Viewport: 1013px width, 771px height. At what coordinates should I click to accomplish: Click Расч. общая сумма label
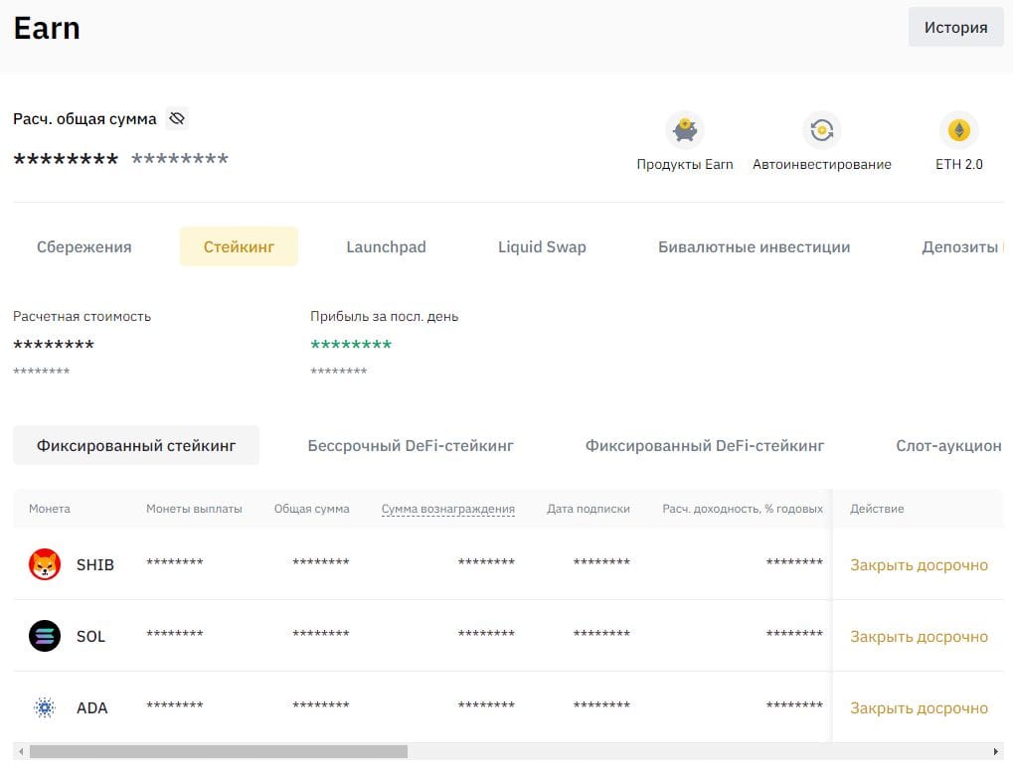coord(84,119)
